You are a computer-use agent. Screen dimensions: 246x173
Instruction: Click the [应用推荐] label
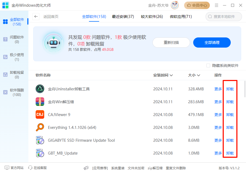coord(100,168)
